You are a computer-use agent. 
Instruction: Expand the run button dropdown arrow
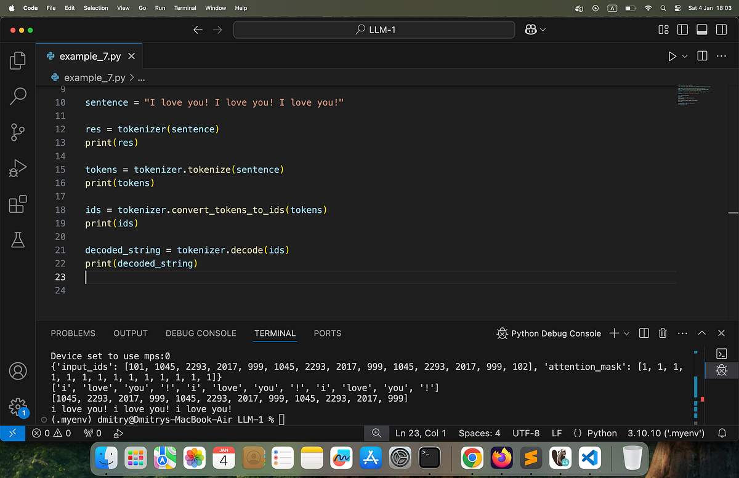(x=685, y=57)
